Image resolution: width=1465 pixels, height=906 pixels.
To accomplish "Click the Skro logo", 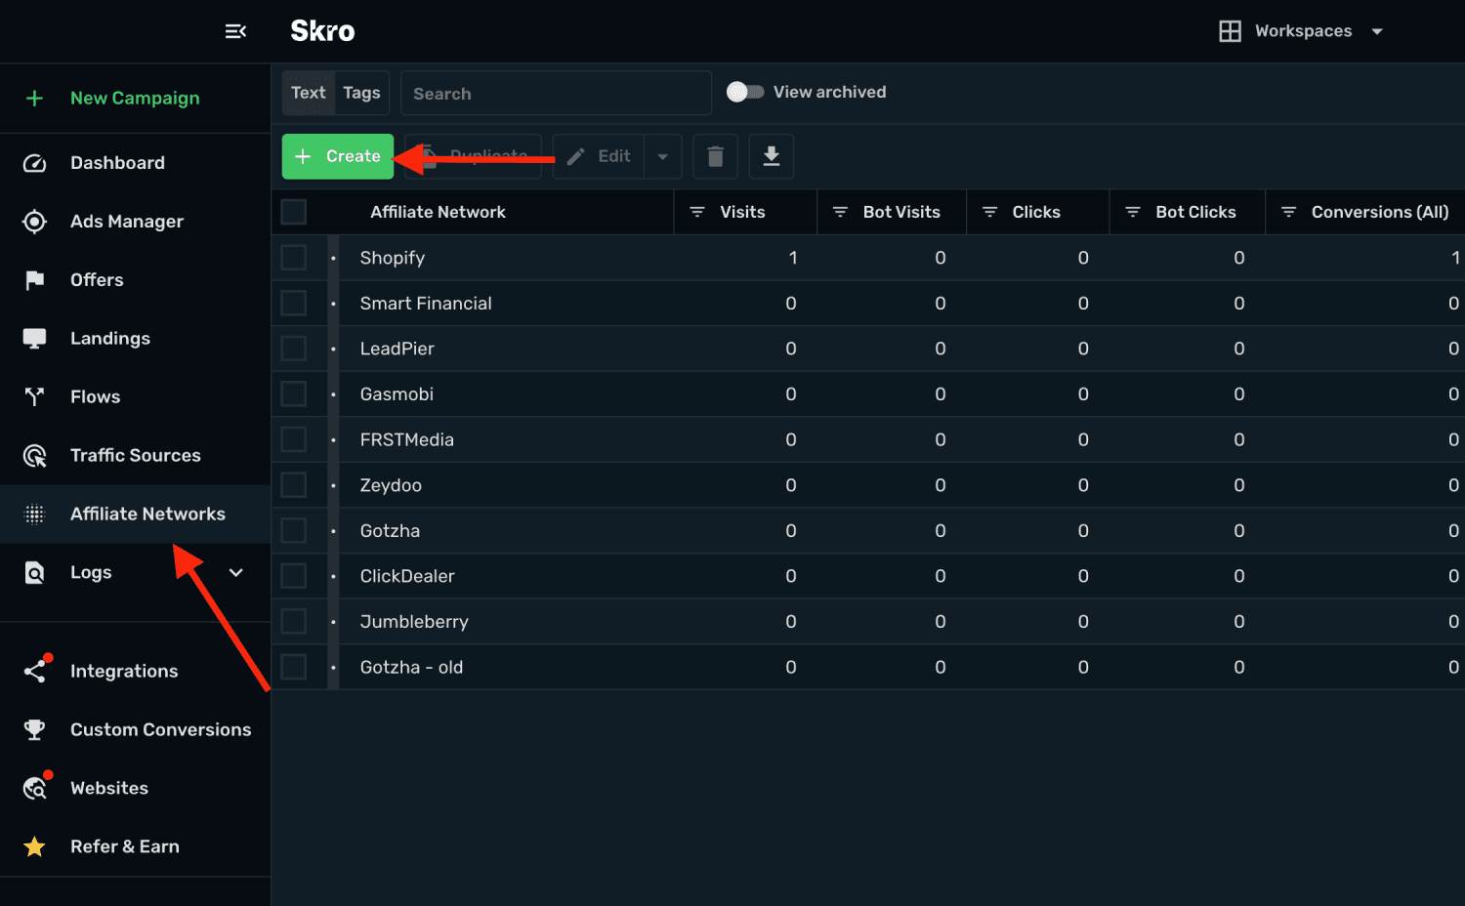I will tap(322, 31).
